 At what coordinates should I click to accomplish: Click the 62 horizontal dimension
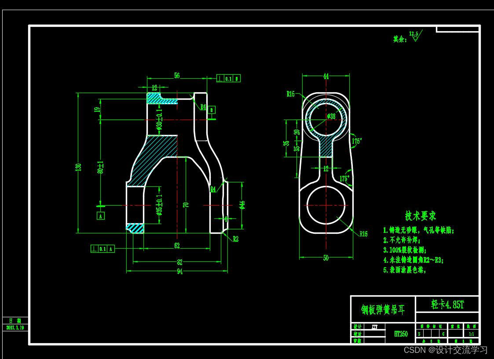[177, 246]
